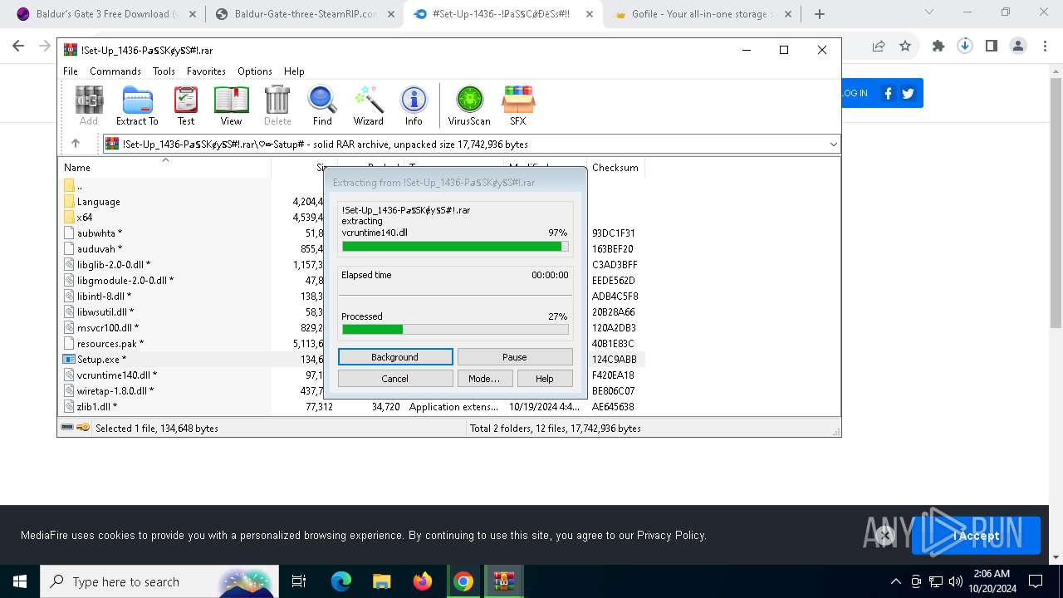The height and width of the screenshot is (598, 1063).
Task: Click the WinRAR taskbar icon
Action: click(503, 581)
